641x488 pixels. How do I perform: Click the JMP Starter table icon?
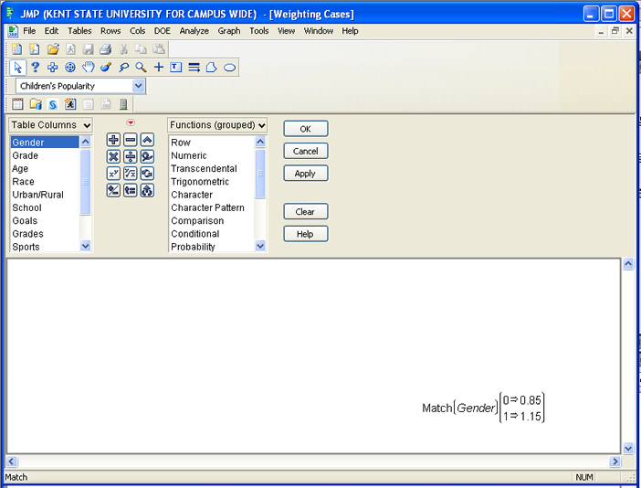tap(17, 104)
